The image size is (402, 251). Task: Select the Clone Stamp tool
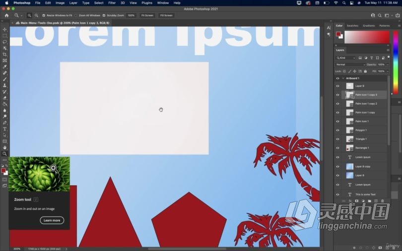coord(4,85)
